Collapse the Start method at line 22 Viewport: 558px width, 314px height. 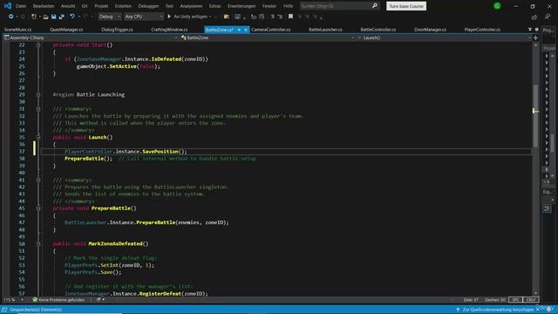click(38, 44)
